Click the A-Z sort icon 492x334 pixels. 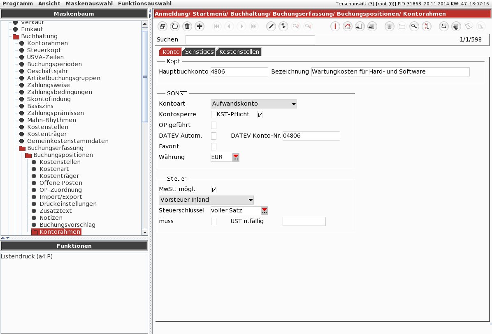click(427, 26)
